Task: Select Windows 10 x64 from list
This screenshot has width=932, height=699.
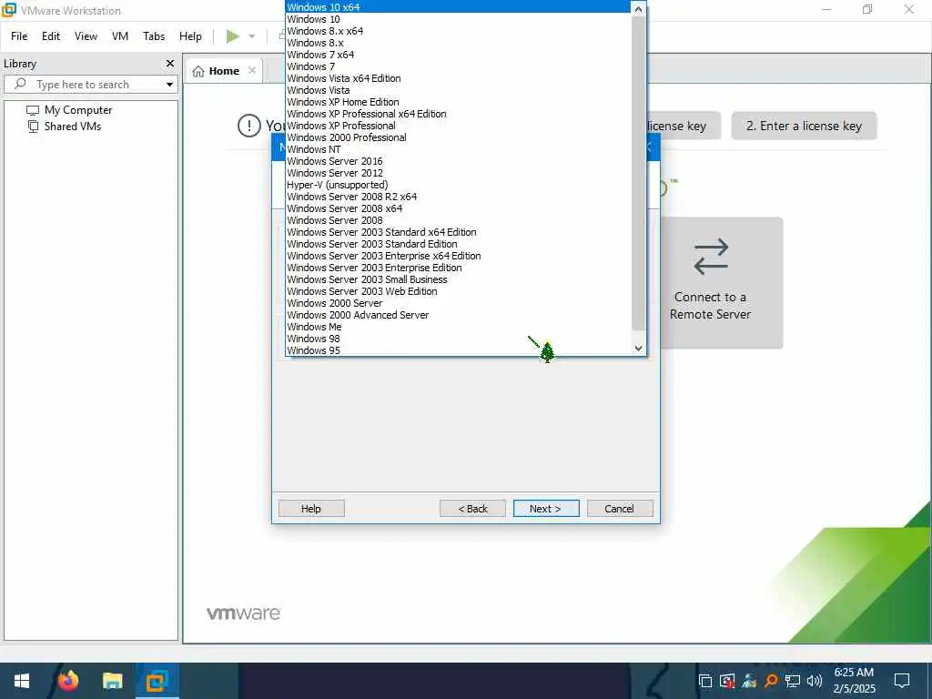Action: (x=459, y=7)
